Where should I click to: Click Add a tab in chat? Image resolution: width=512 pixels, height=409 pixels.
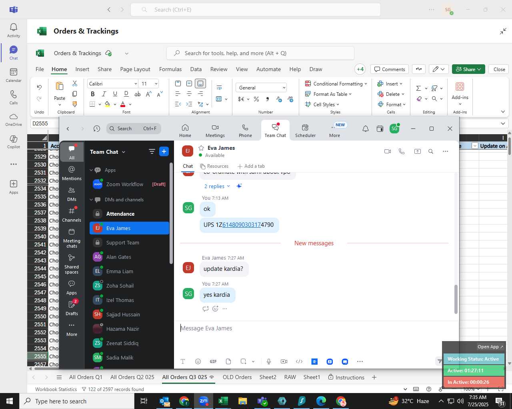[x=251, y=166]
